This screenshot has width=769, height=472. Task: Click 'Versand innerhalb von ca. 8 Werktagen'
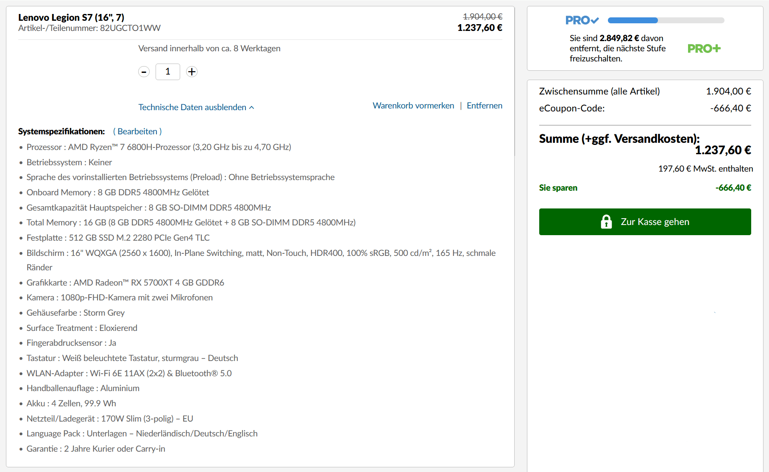coord(209,48)
